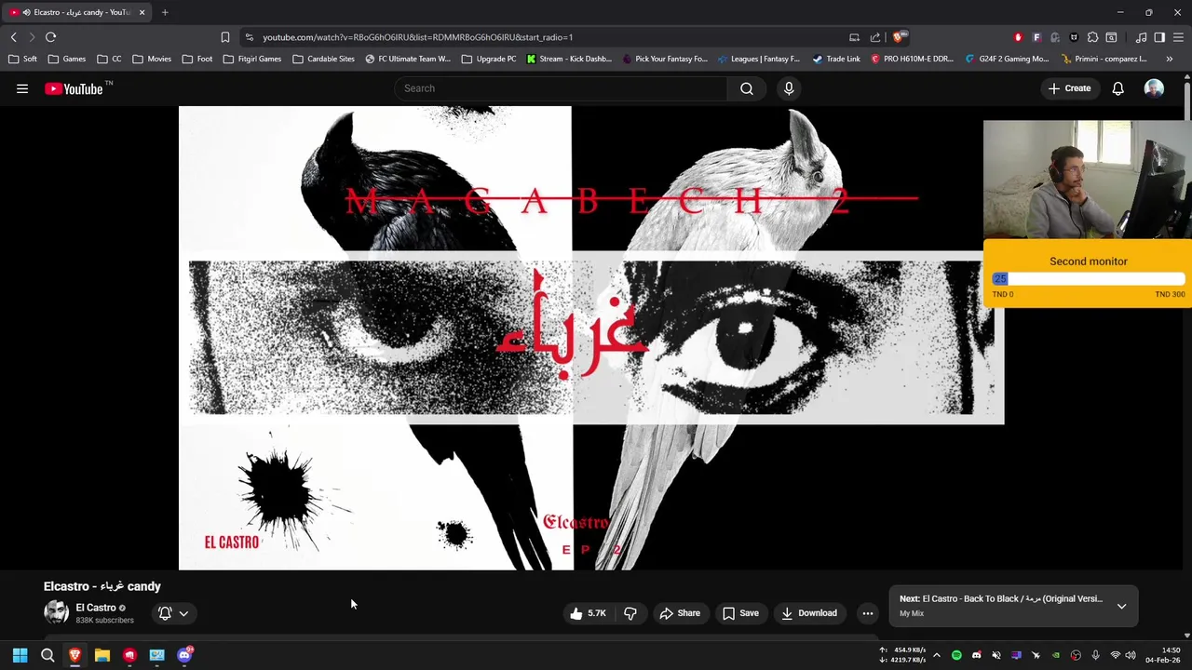Show hidden tray icons chevron
The height and width of the screenshot is (670, 1192).
937,655
